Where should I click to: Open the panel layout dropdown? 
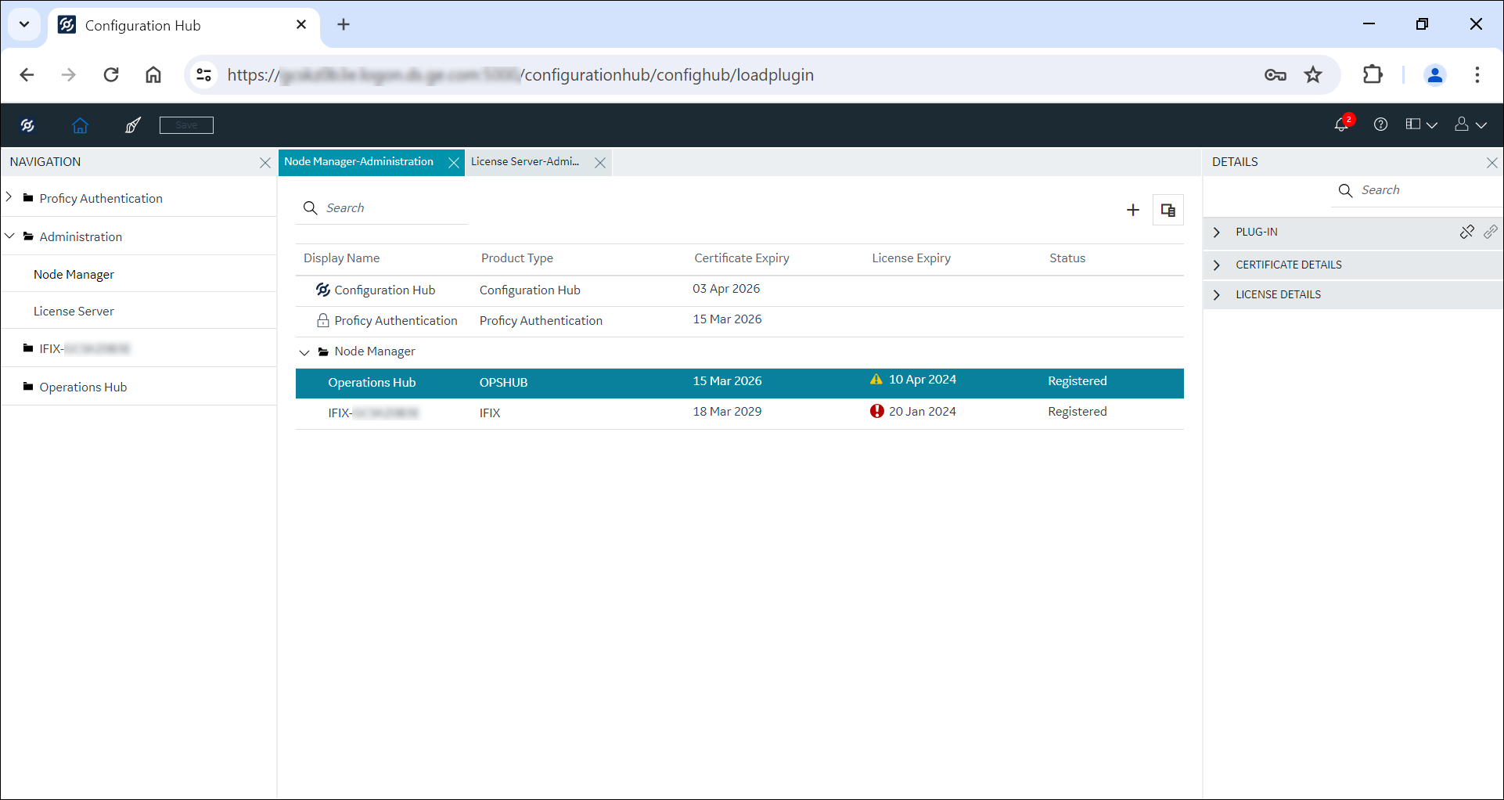[1421, 124]
